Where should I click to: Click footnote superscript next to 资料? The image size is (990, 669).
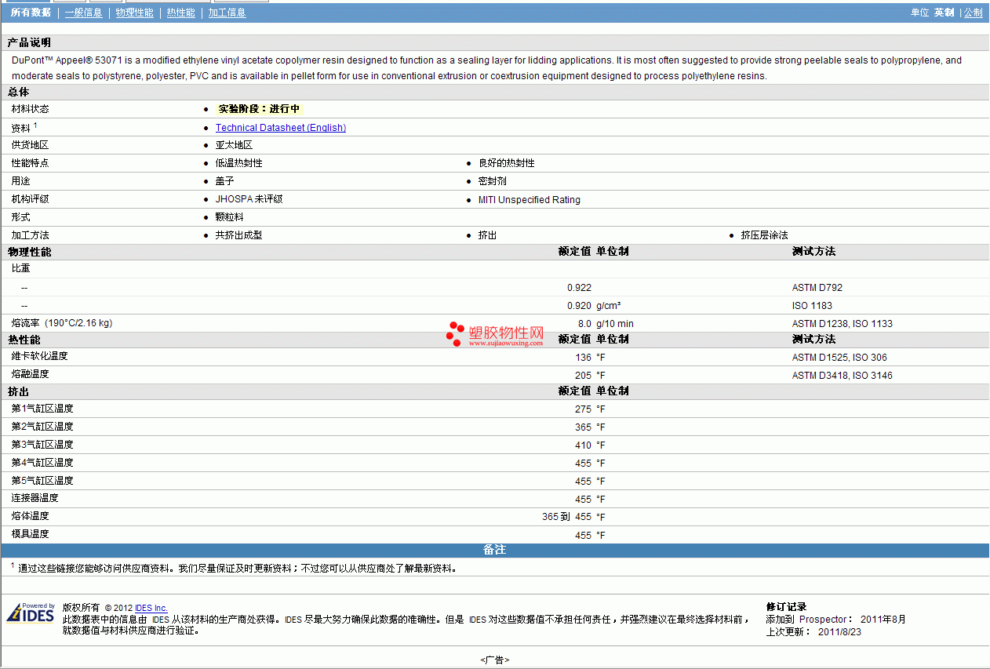click(35, 125)
